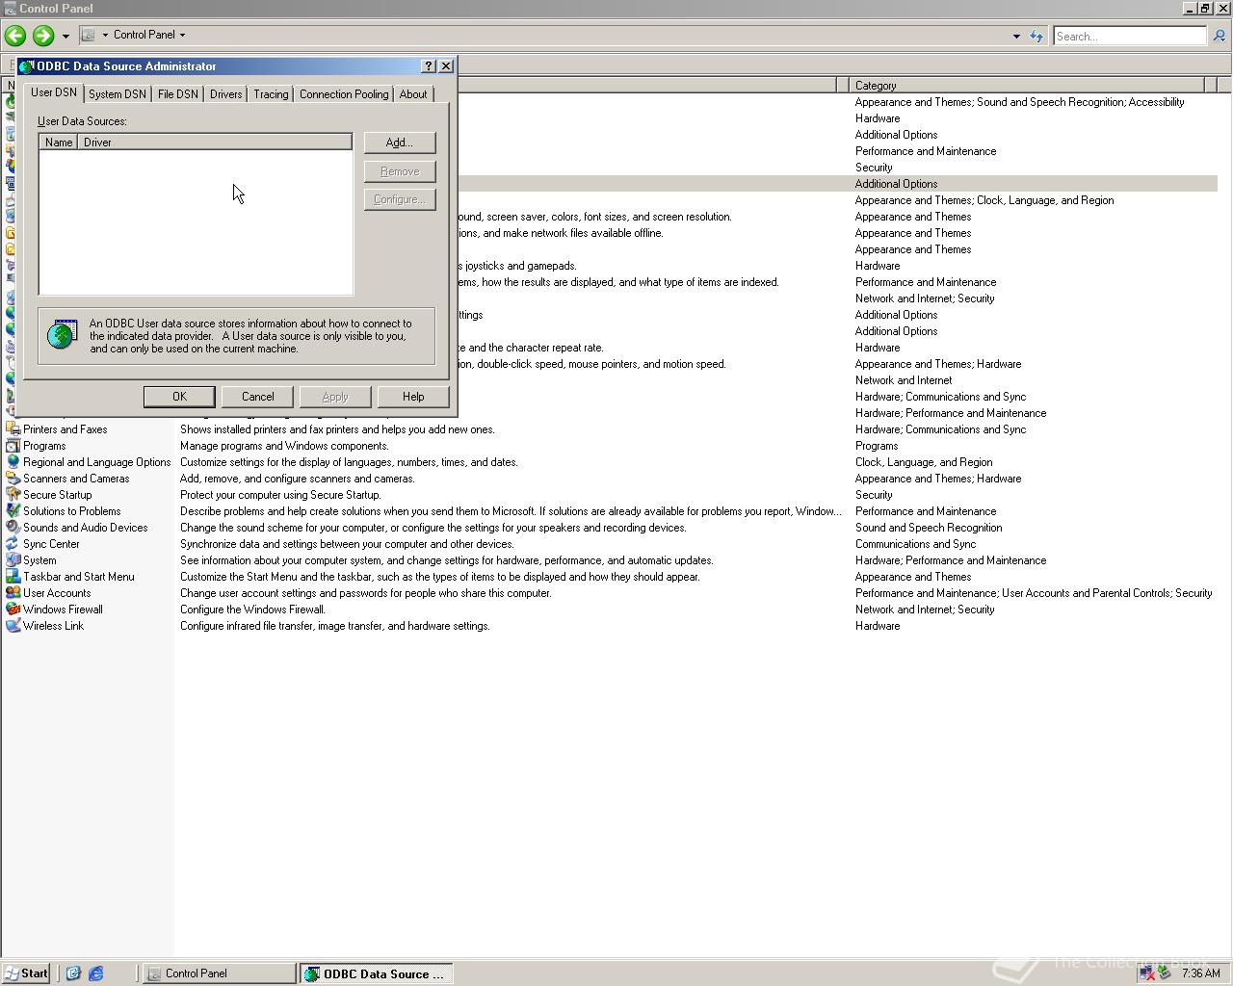Launch Internet Explorer from quick launch
The height and width of the screenshot is (986, 1233).
pyautogui.click(x=96, y=973)
